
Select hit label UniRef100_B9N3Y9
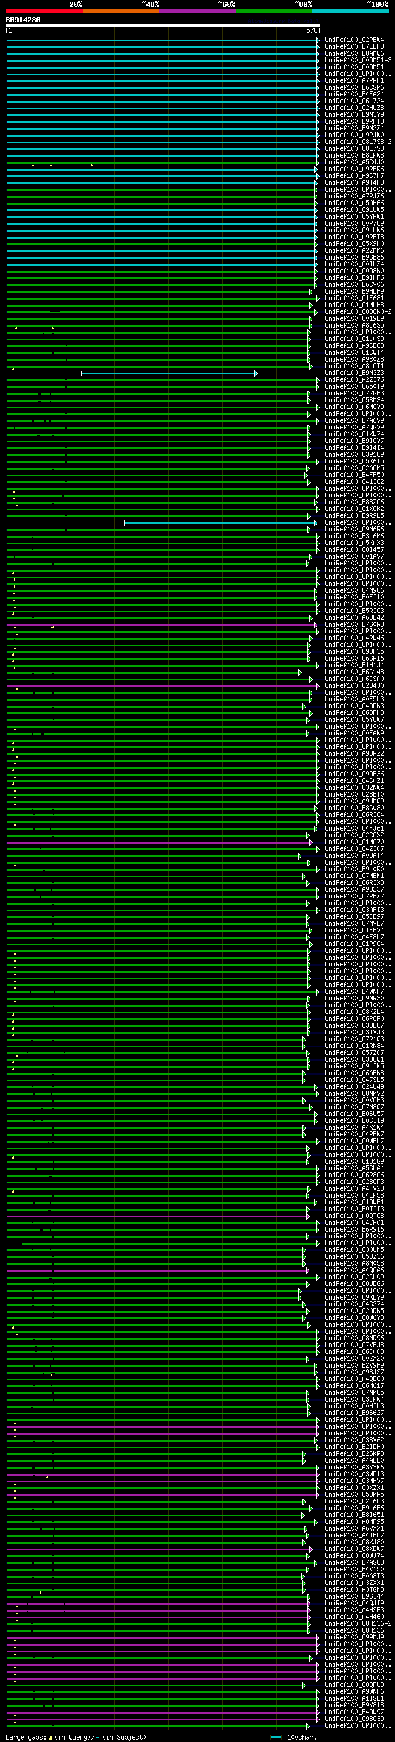pos(354,114)
